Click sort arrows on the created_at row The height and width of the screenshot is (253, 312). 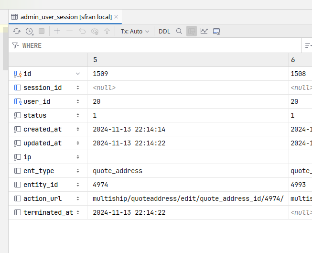[78, 129]
